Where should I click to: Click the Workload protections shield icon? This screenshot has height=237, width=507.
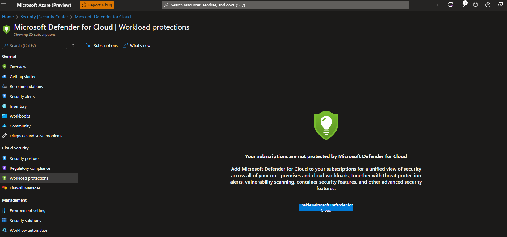pyautogui.click(x=4, y=178)
